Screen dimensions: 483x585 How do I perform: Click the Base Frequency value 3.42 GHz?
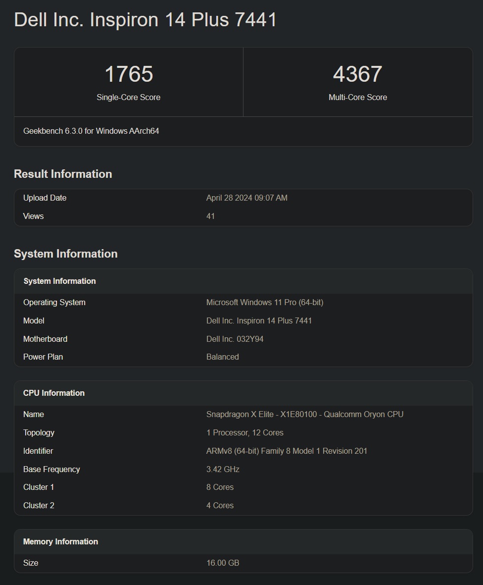[x=222, y=469]
